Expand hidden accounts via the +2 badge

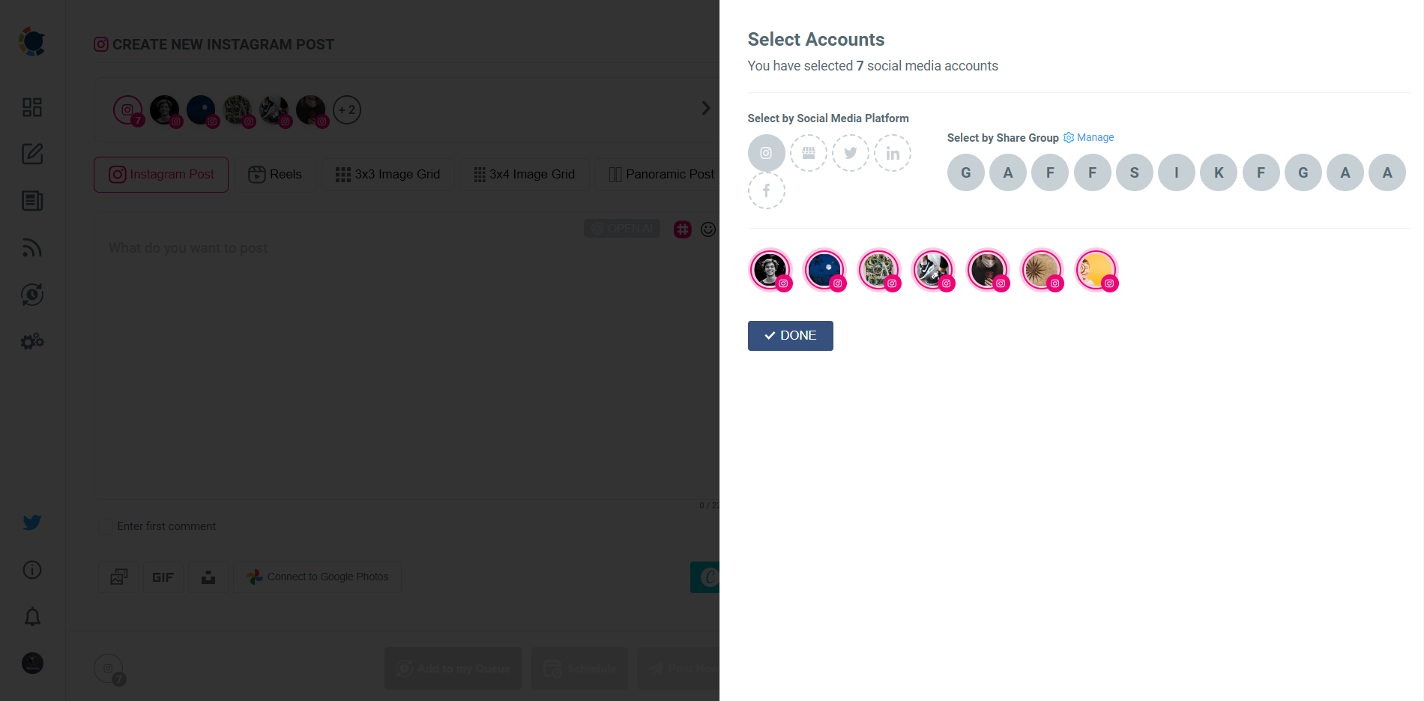point(346,109)
